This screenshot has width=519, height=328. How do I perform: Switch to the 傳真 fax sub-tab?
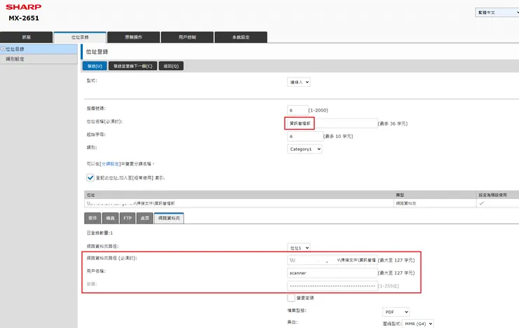(110, 218)
